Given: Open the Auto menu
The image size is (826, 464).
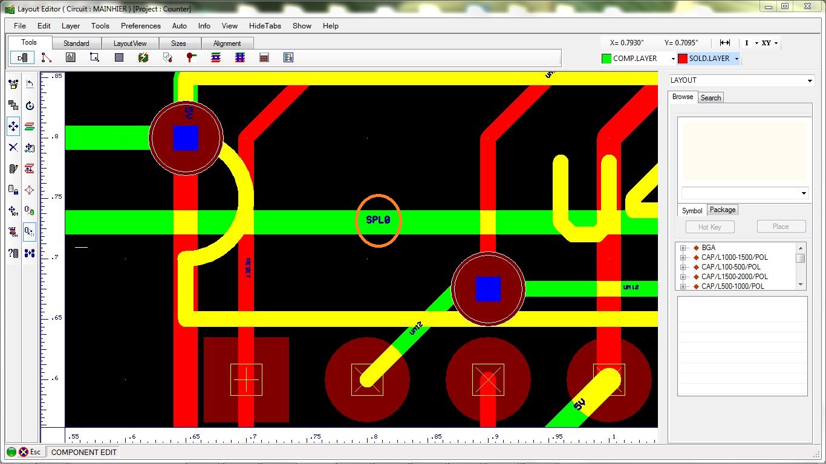Looking at the screenshot, I should [x=180, y=26].
